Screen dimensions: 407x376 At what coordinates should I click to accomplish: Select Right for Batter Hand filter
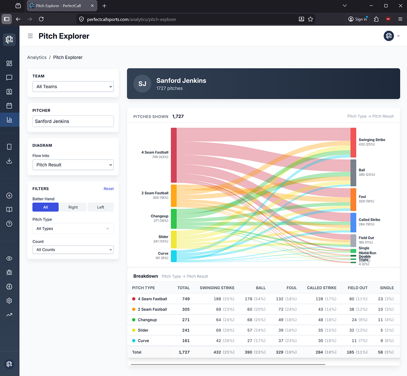tap(73, 207)
